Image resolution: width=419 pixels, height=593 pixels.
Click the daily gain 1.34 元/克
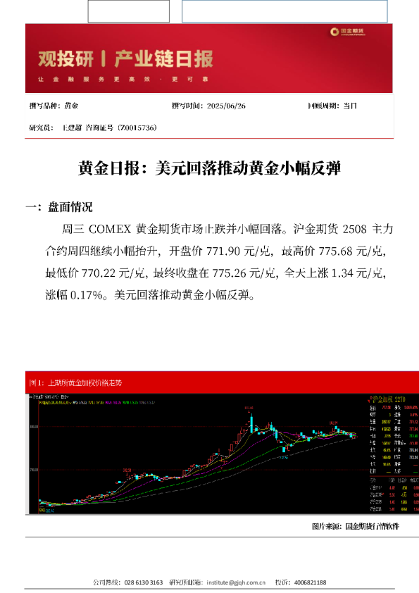[357, 273]
